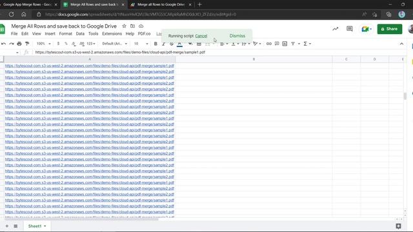This screenshot has width=413, height=232.
Task: Star the spreadsheet document
Action: [124, 26]
